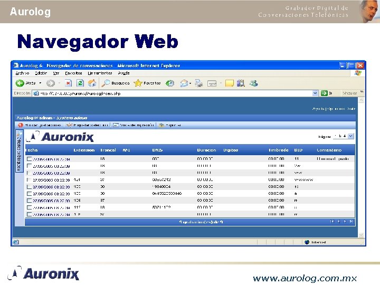Viewport: 380px width, 285px height.
Task: Expand the Vínculos links chevron
Action: coord(362,92)
